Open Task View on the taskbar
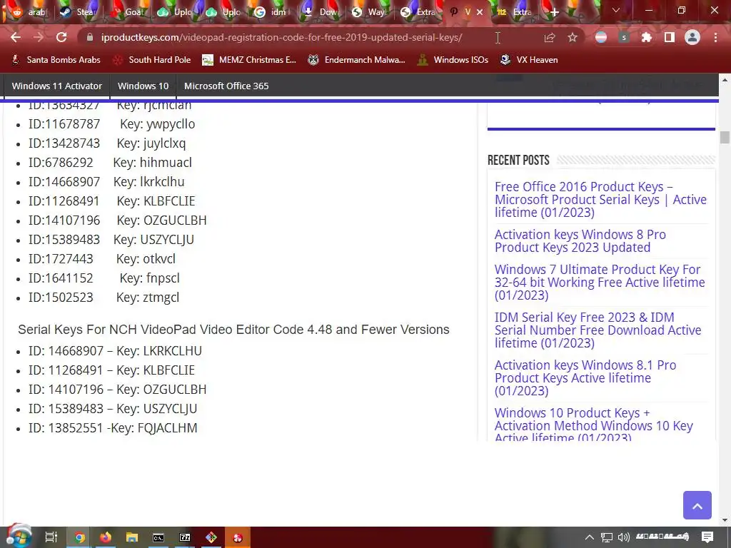This screenshot has height=548, width=731. 51,537
